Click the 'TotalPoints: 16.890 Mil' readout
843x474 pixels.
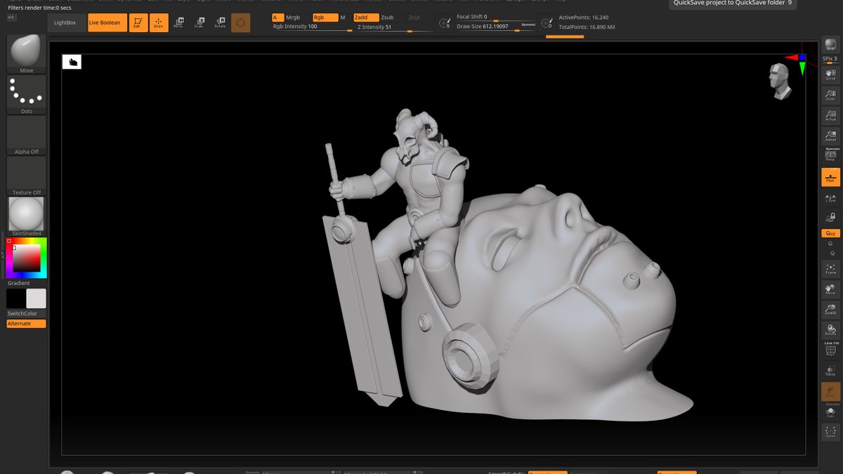tap(587, 27)
